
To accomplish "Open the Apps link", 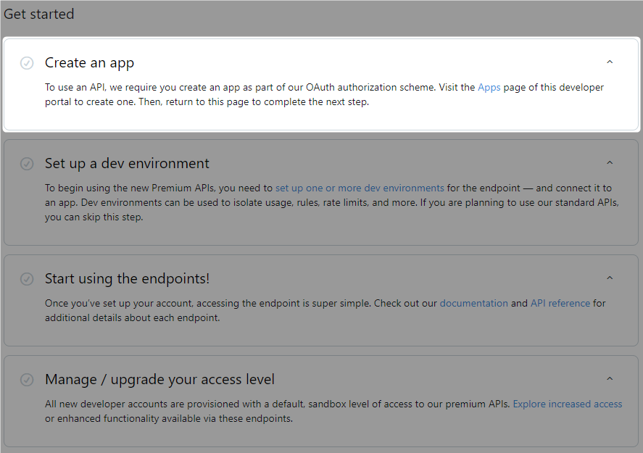I will (x=489, y=87).
